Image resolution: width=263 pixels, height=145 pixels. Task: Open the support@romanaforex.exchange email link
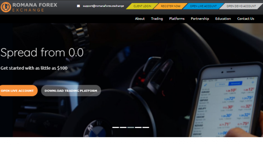[103, 6]
